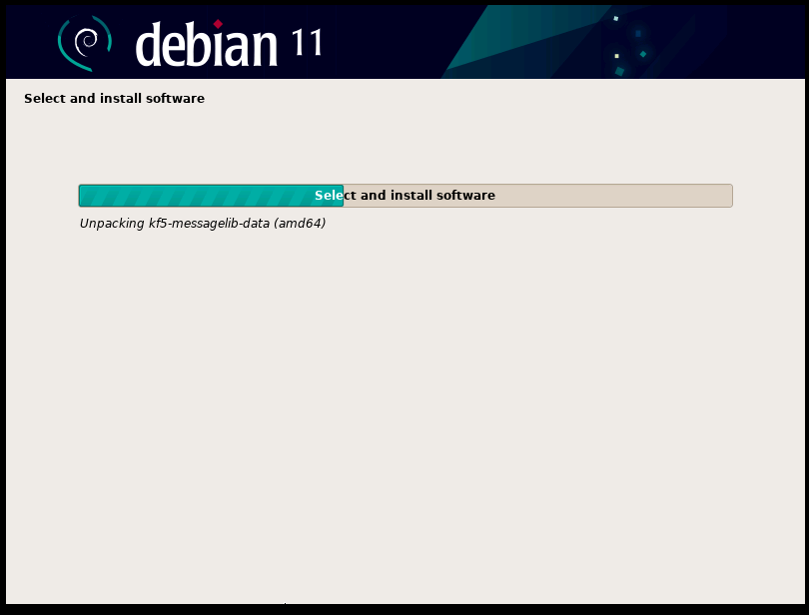Click the Debian swirl logo

85,43
